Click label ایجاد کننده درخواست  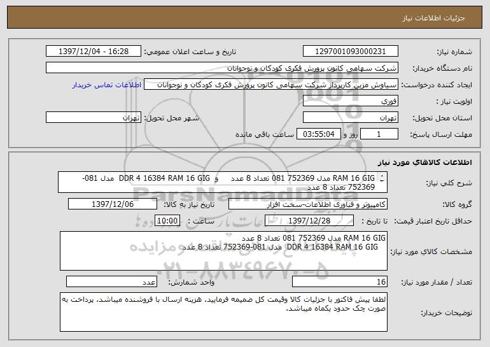[x=437, y=85]
